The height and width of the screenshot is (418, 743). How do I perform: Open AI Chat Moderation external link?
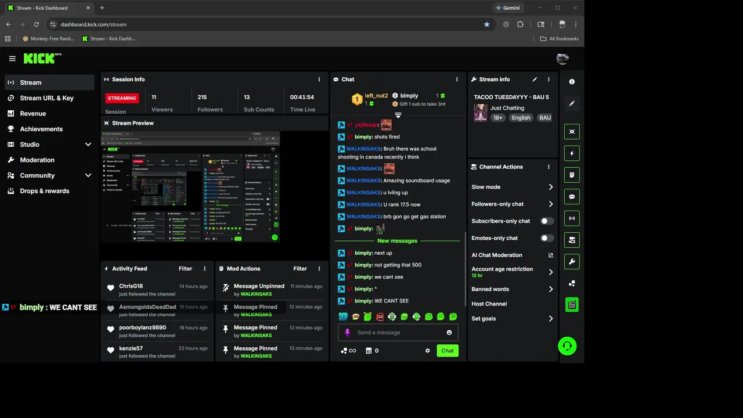[x=551, y=255]
